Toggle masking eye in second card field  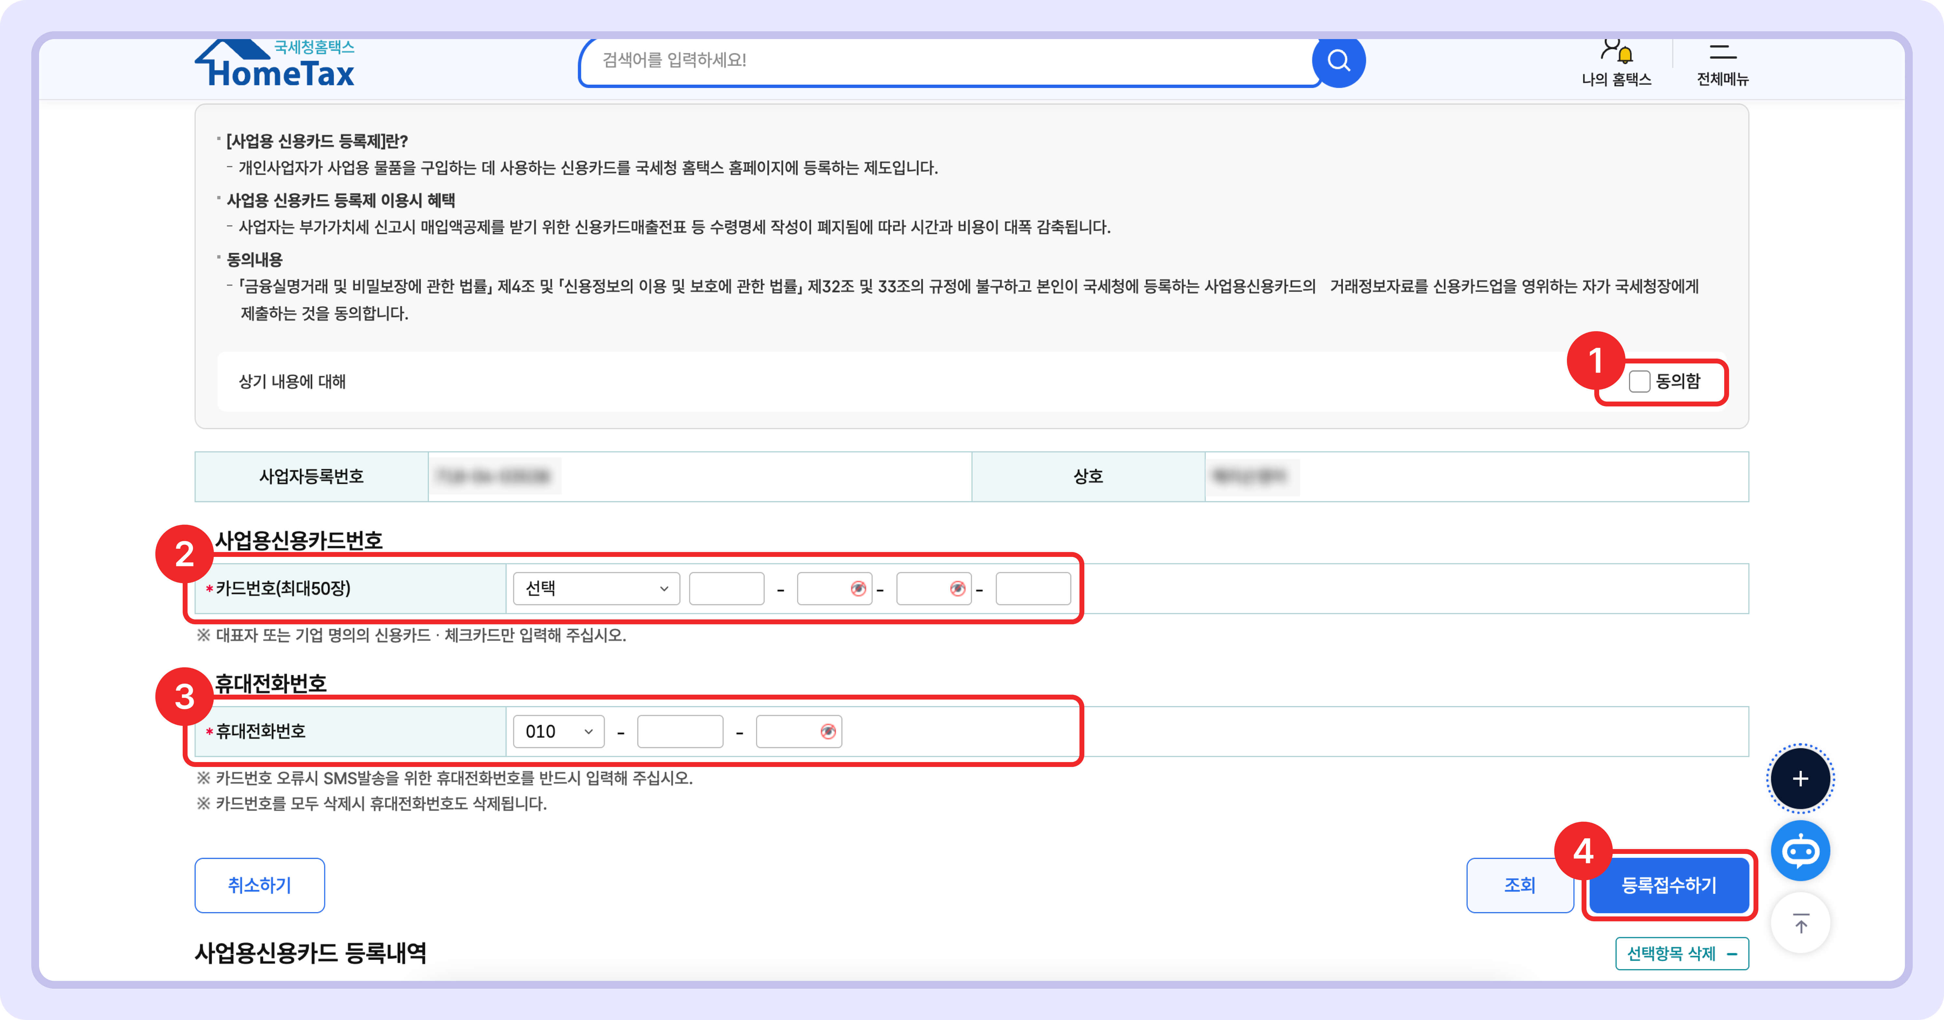858,588
